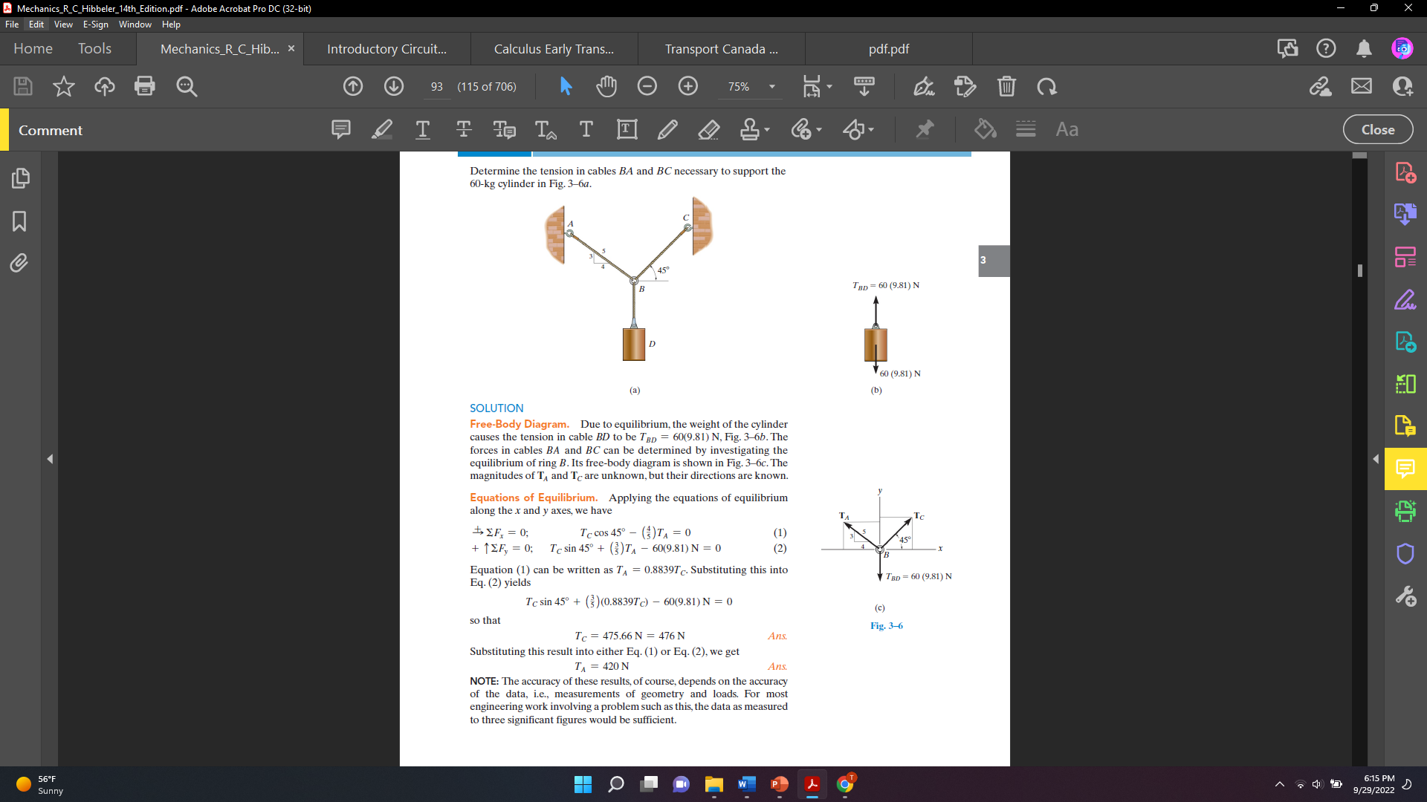Open the annotation fill color picker
This screenshot has height=802, width=1427.
pyautogui.click(x=985, y=129)
